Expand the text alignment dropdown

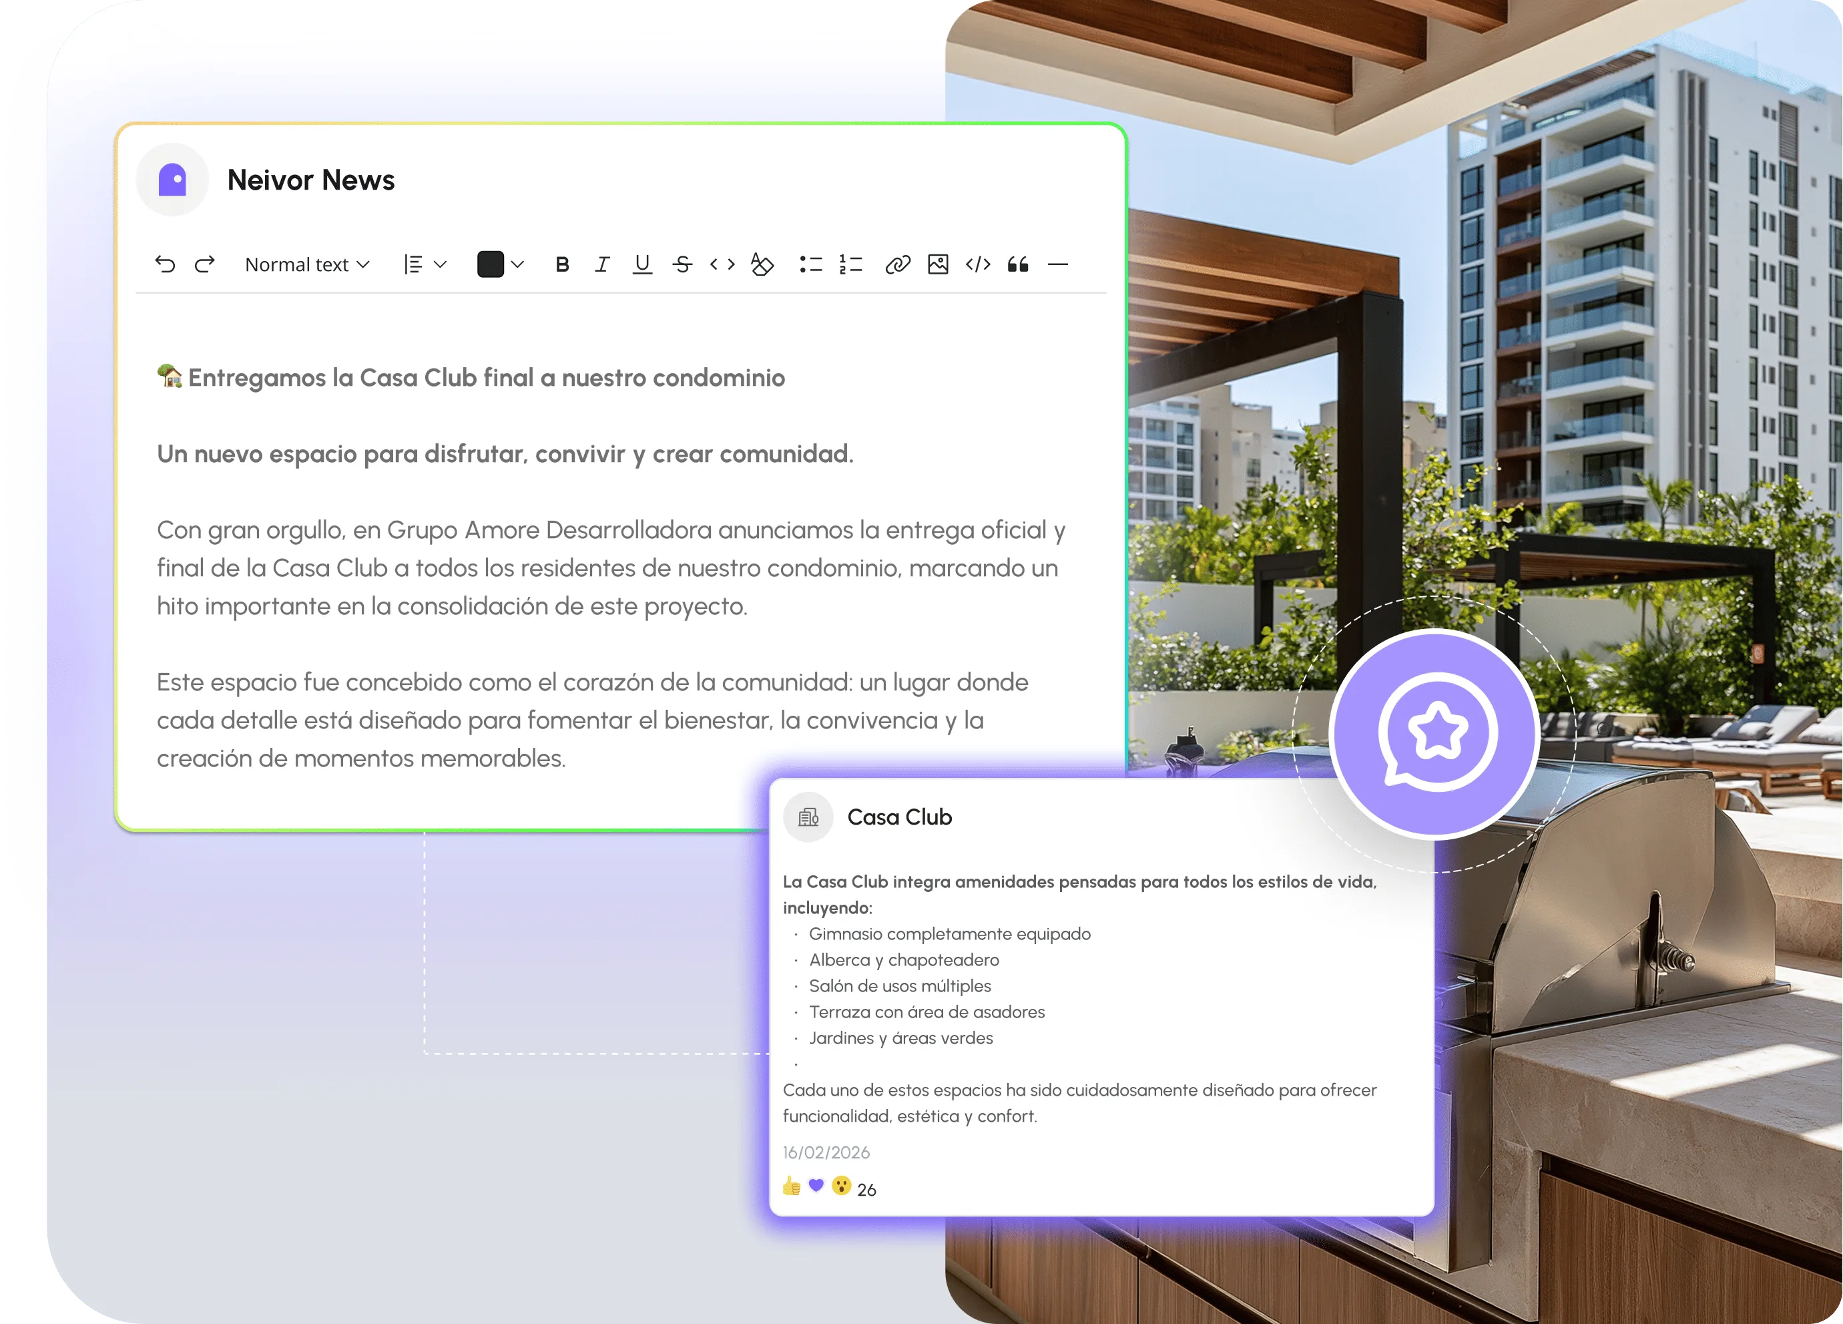[x=425, y=264]
